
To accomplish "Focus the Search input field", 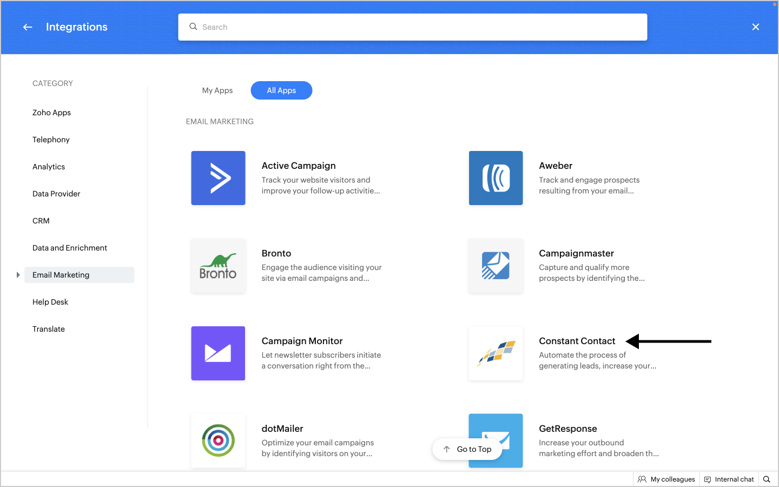I will click(413, 27).
